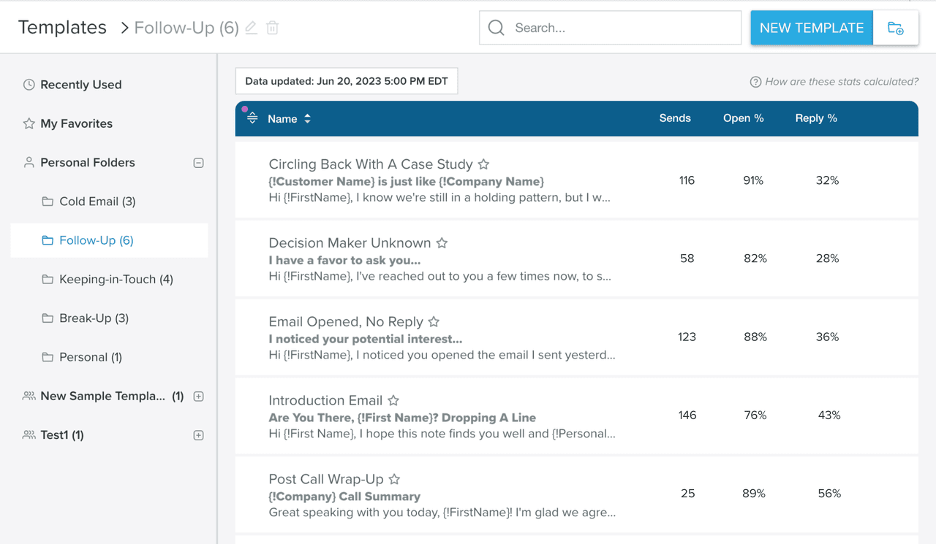Favorite the Circling Back With A Case Study template

tap(484, 164)
